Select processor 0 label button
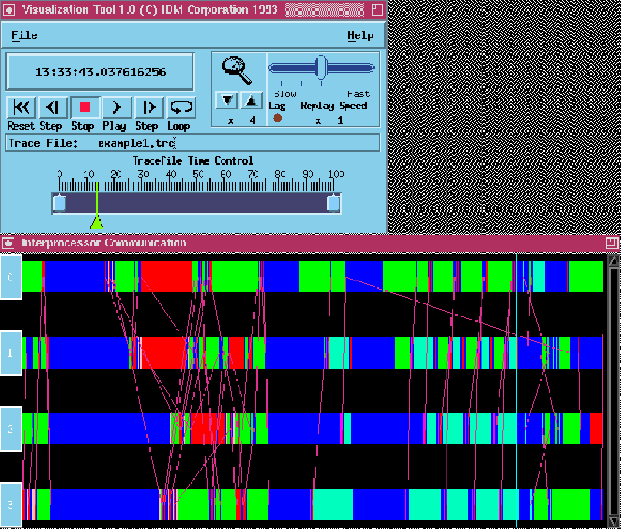Image resolution: width=621 pixels, height=529 pixels. pyautogui.click(x=11, y=277)
